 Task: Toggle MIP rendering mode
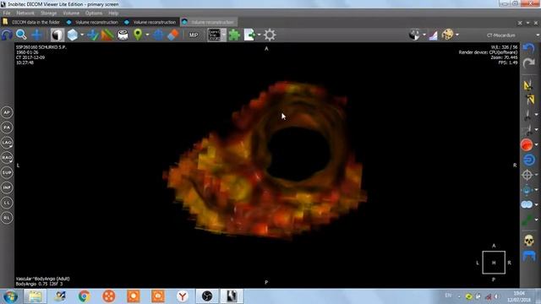194,35
